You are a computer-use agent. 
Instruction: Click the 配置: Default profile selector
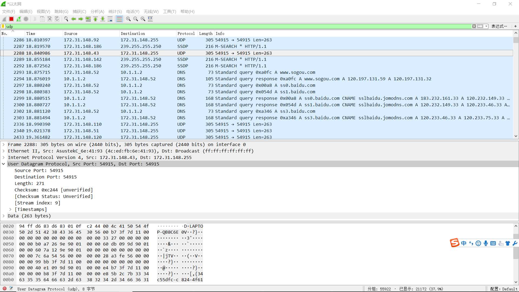504,289
